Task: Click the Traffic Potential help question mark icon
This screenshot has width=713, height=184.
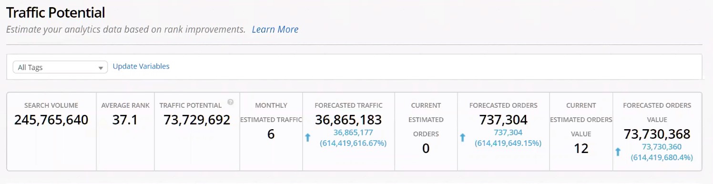Action: pos(231,102)
